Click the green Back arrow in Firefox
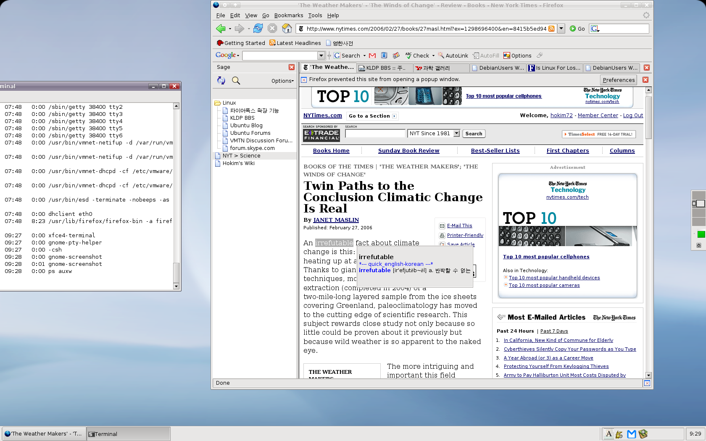The width and height of the screenshot is (706, 441). (x=220, y=29)
